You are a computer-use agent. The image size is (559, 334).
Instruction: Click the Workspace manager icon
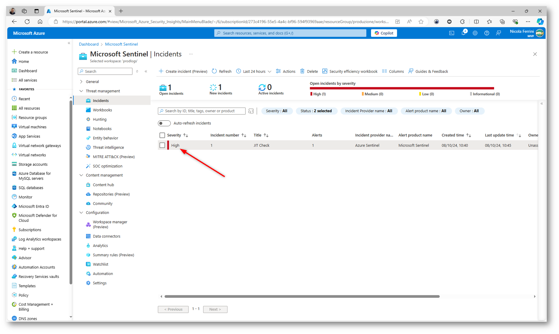88,224
